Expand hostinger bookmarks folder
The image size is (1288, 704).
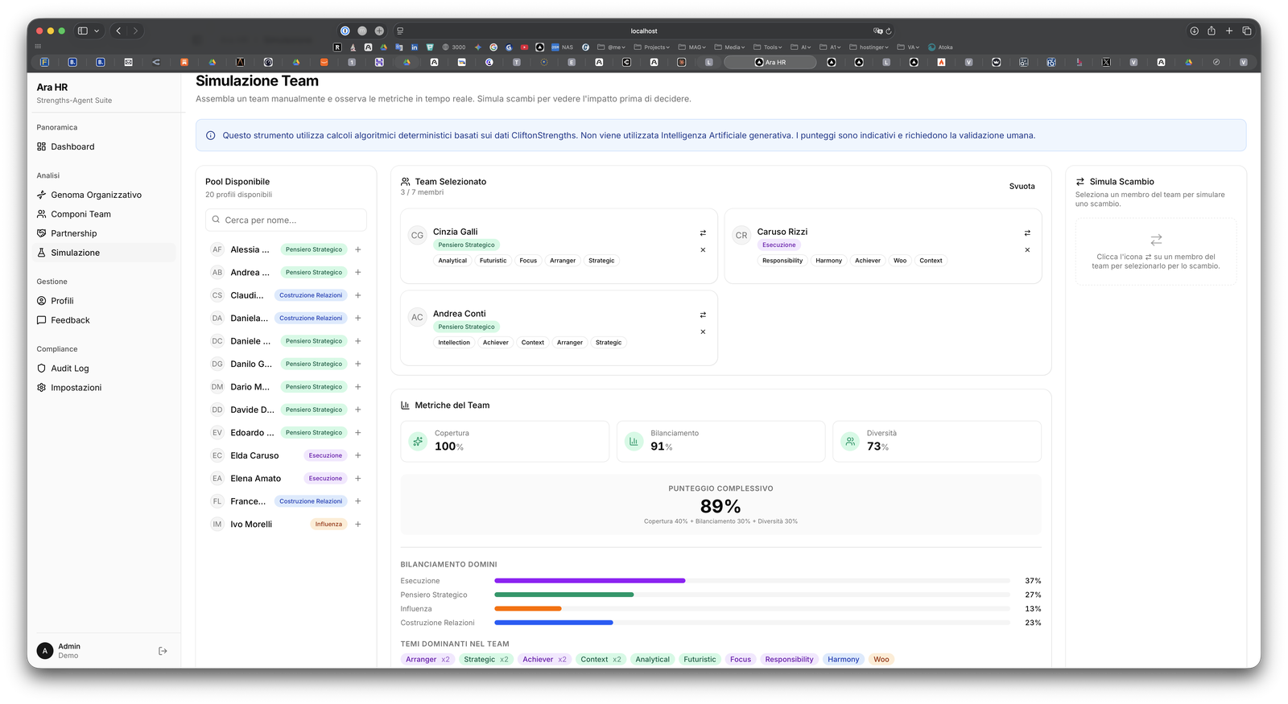[x=869, y=47]
